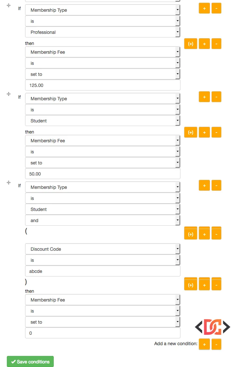
Task: Click the Save conditions button
Action: pos(30,361)
